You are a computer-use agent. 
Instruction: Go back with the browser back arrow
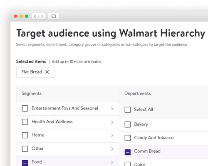(35, 16)
